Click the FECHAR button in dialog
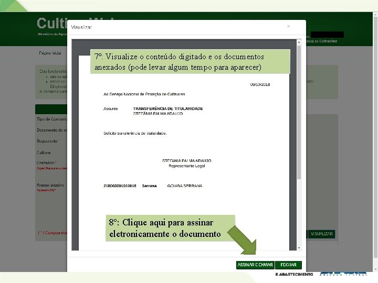Viewport: 378px width, 283px height. click(x=288, y=265)
